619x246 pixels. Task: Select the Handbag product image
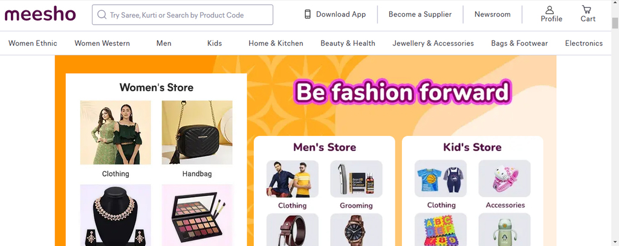[x=197, y=132]
